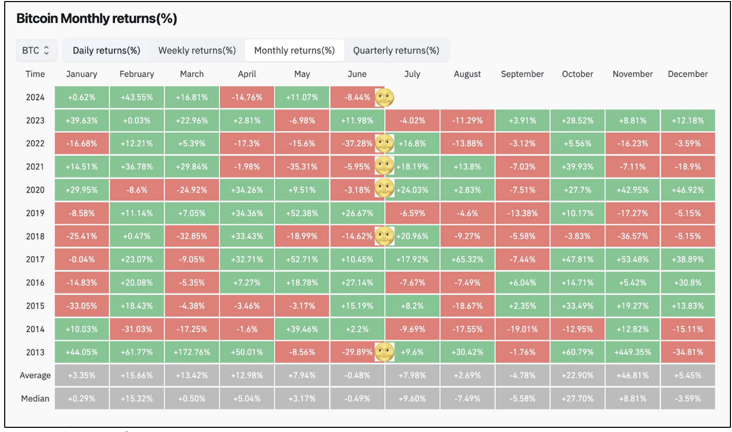Click the -33.05% cell for January 2015

[x=82, y=306]
